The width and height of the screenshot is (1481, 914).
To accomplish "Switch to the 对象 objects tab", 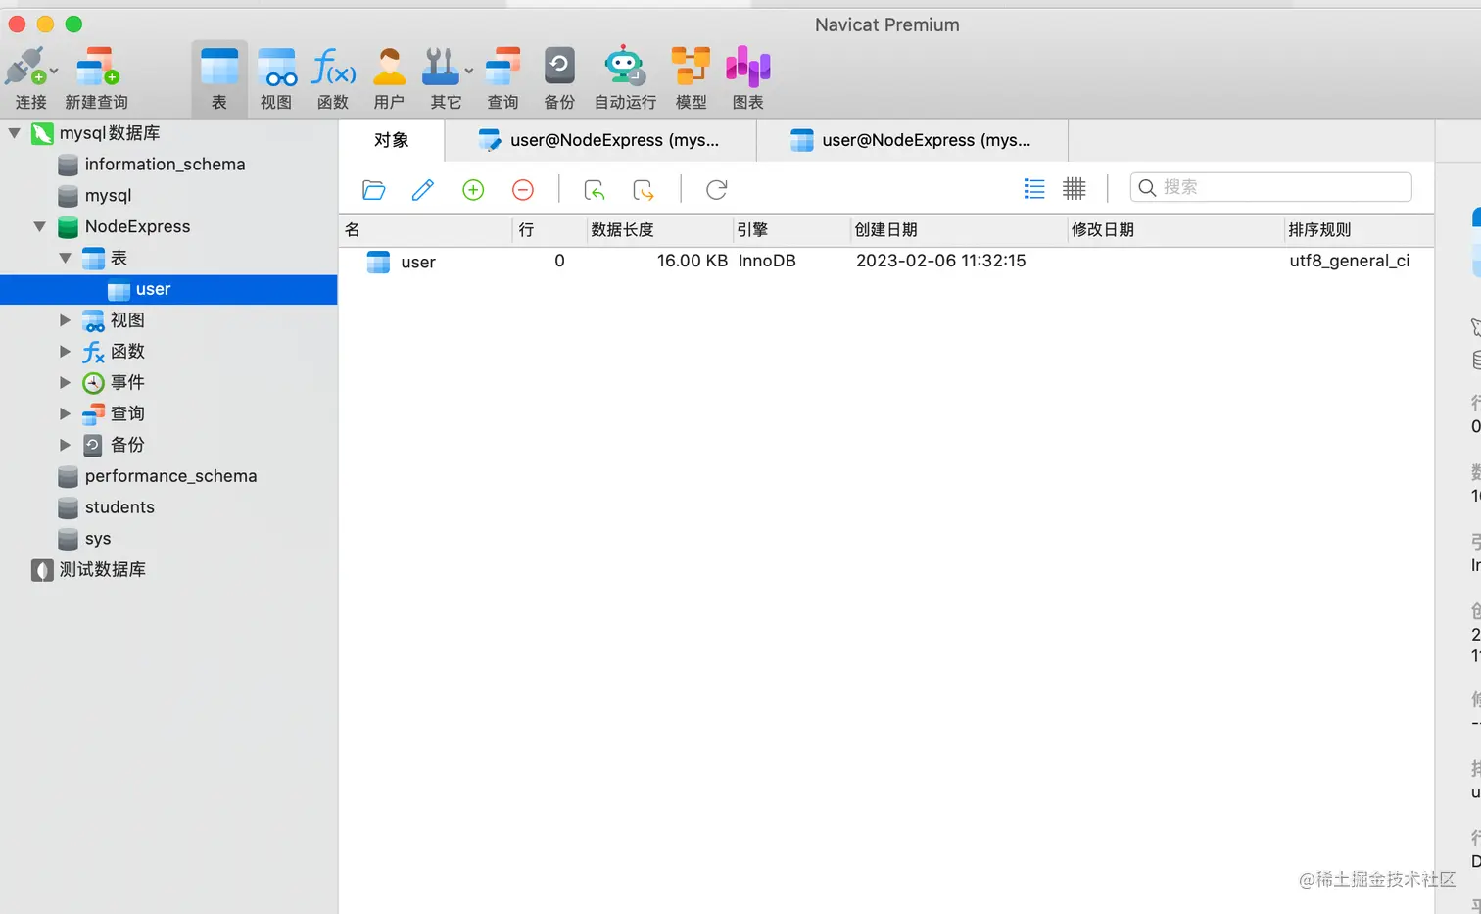I will (392, 140).
